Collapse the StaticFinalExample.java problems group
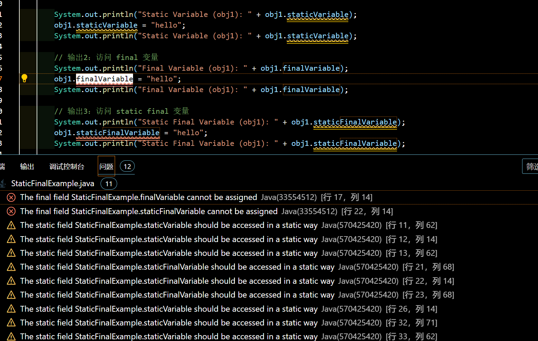The height and width of the screenshot is (341, 538). click(53, 183)
